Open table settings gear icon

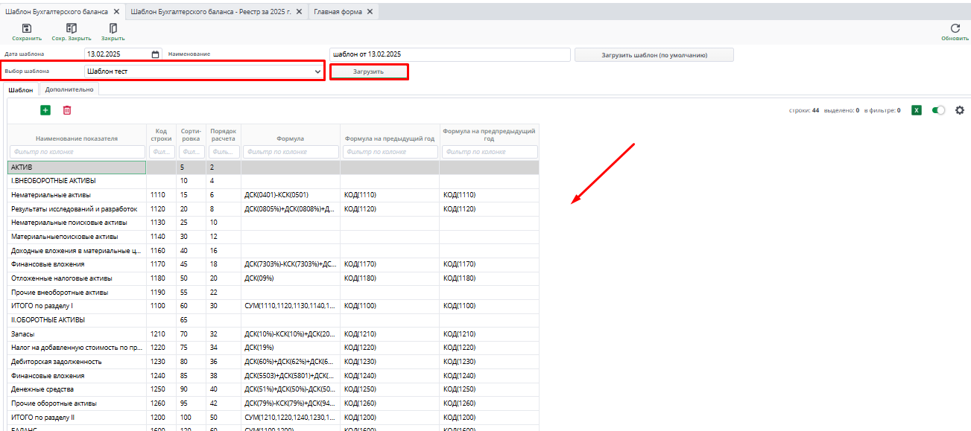960,110
